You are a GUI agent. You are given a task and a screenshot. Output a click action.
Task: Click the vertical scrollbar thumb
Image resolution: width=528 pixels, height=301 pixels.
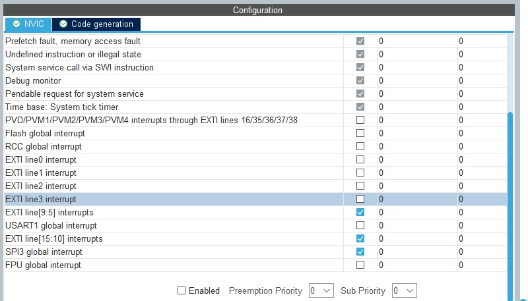click(510, 205)
